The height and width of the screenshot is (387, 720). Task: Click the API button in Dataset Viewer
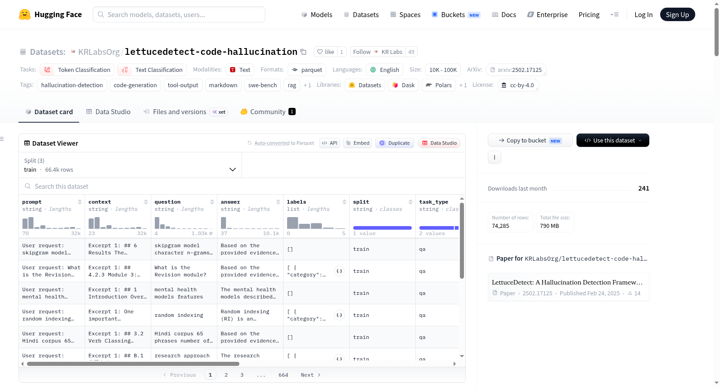[x=329, y=143]
